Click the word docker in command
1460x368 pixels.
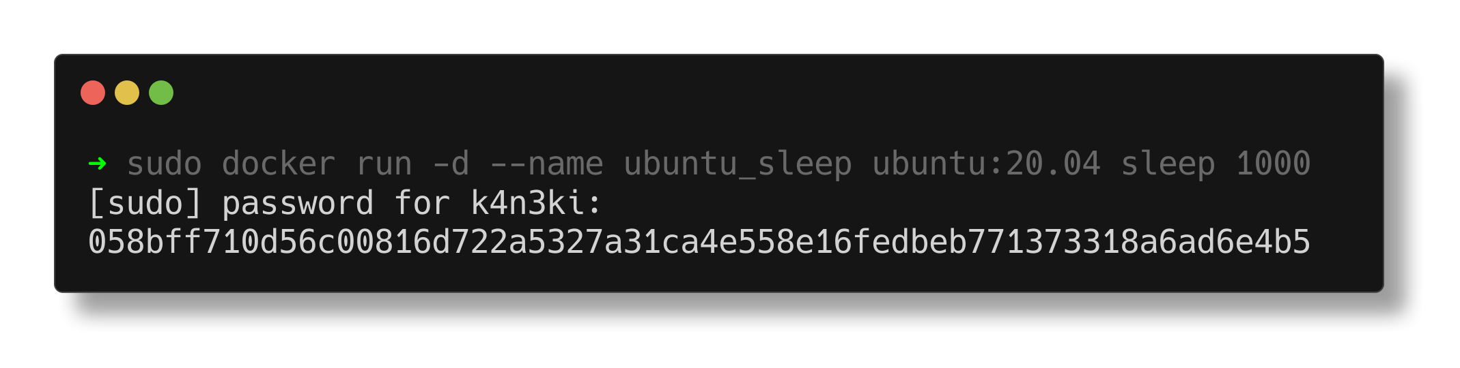tap(279, 164)
